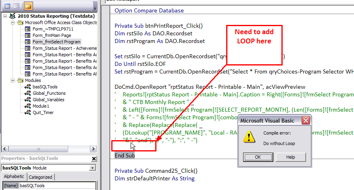Viewport: 354px width, 190px height.
Task: Click the View Object icon in Project toolbar
Action: coord(16,6)
